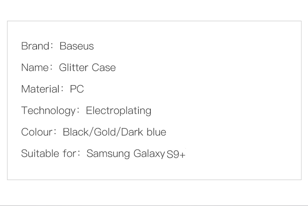This screenshot has height=206, width=308.
Task: Select the Baseus brand name
Action: pos(77,46)
